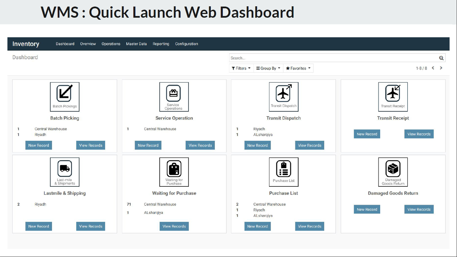Click the Waiting for Purchase bag icon
Screen dimensions: 457x257
174,172
